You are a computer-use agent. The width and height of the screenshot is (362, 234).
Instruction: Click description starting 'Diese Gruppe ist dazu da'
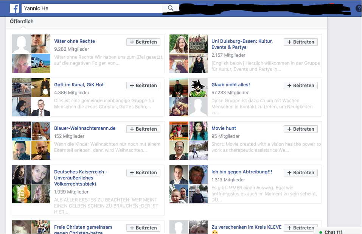(262, 107)
